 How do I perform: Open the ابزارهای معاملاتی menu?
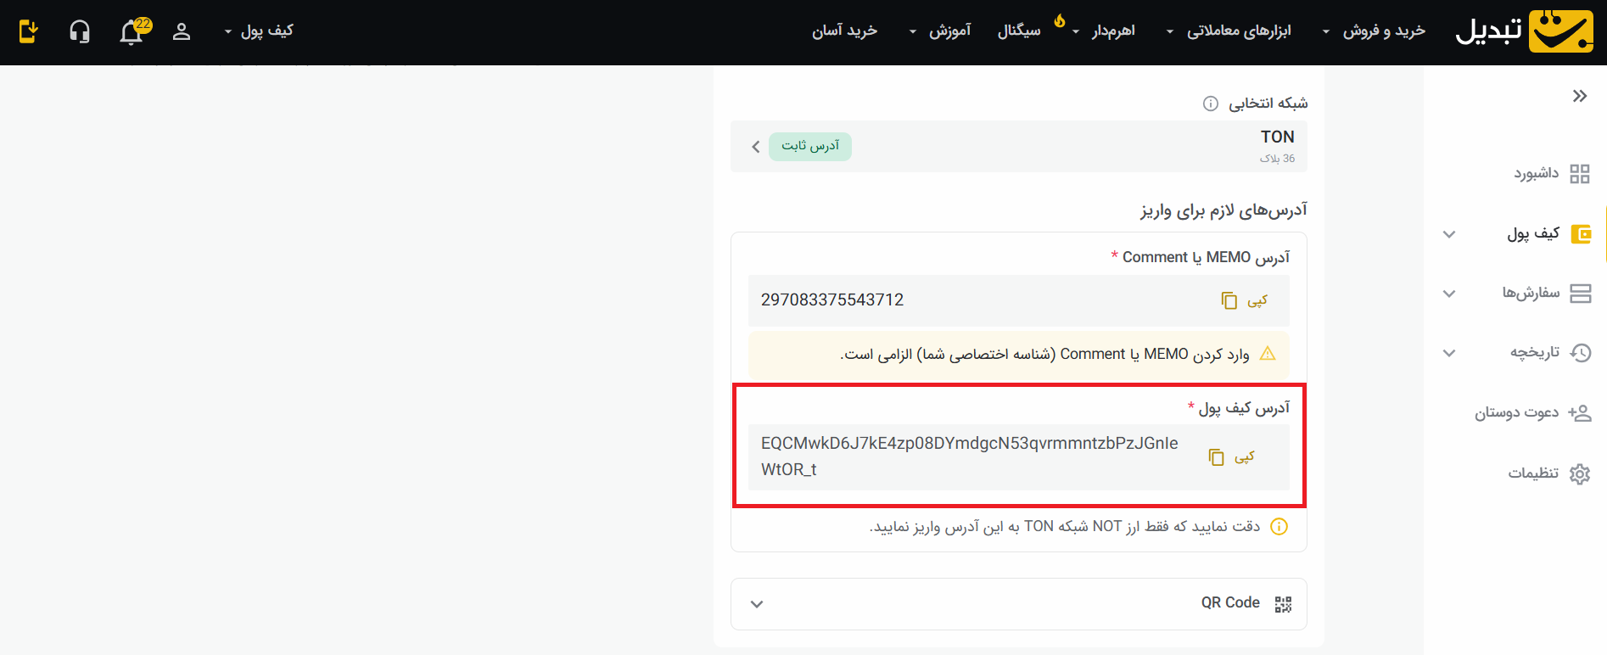point(1230,31)
